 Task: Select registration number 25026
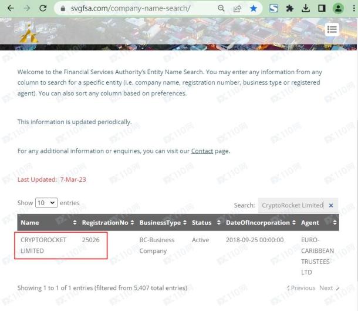[x=90, y=240]
